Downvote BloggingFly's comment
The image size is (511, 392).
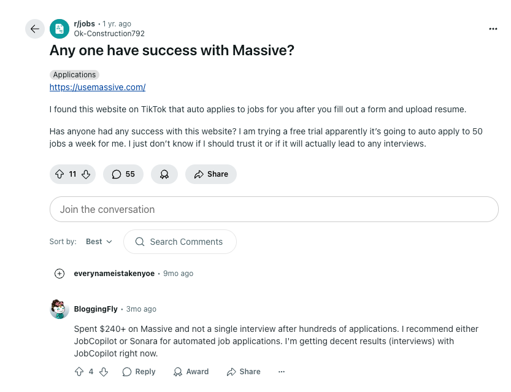click(x=104, y=372)
